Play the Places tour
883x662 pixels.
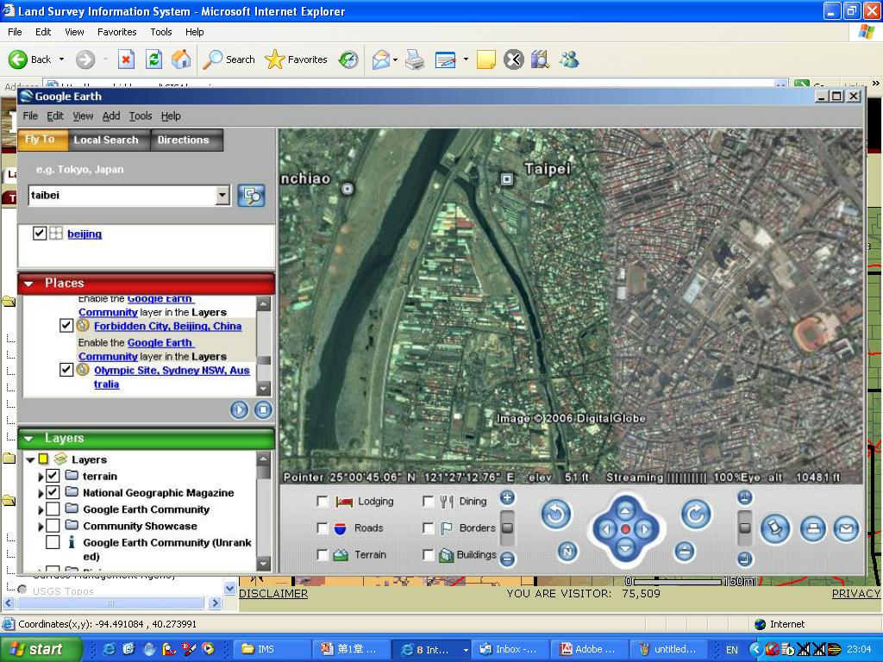tap(239, 410)
